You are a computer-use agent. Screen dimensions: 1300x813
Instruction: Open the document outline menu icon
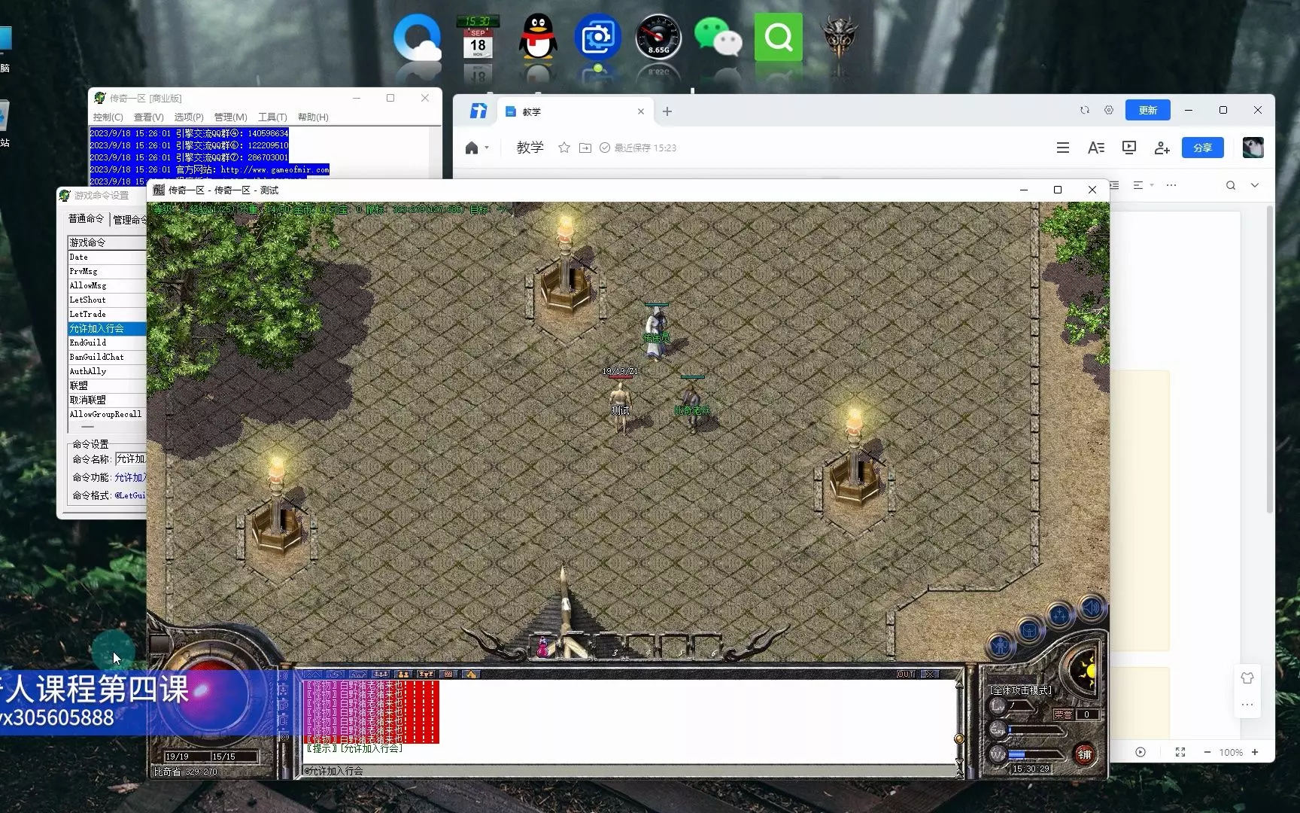click(x=1063, y=148)
